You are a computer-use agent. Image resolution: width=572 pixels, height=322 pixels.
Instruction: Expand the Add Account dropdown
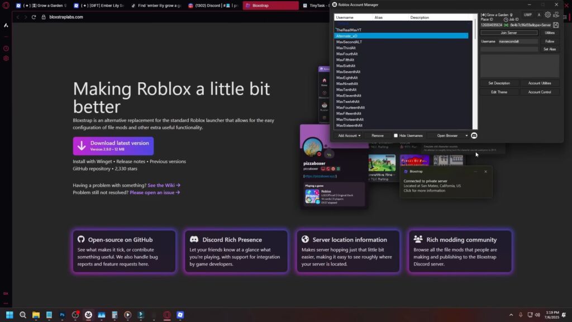point(349,135)
